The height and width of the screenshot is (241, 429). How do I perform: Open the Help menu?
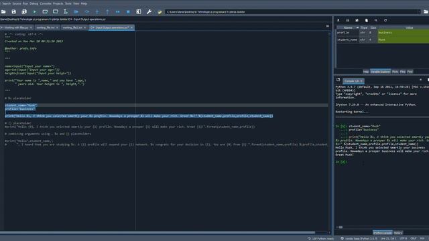point(84,3)
